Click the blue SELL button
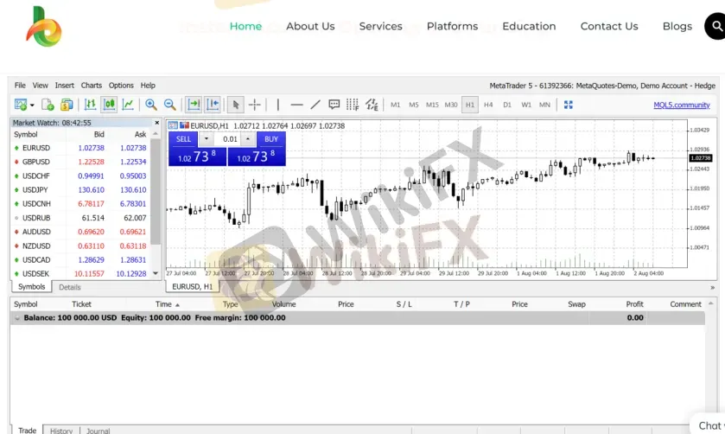This screenshot has width=725, height=434. (184, 139)
